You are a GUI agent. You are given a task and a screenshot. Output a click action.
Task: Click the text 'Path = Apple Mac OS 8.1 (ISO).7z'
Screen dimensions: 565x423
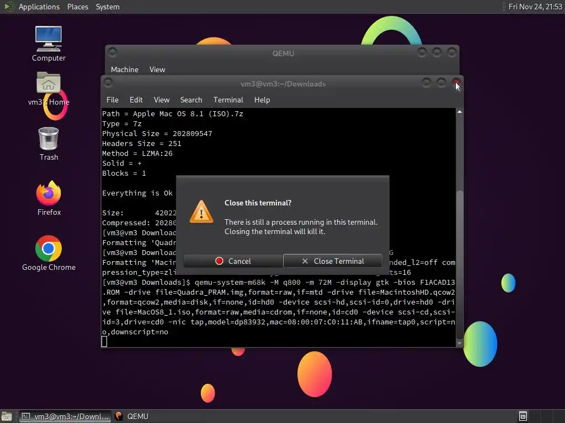coord(173,113)
